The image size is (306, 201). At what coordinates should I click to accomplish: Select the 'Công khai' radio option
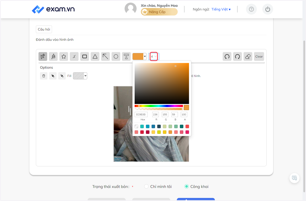(x=187, y=186)
